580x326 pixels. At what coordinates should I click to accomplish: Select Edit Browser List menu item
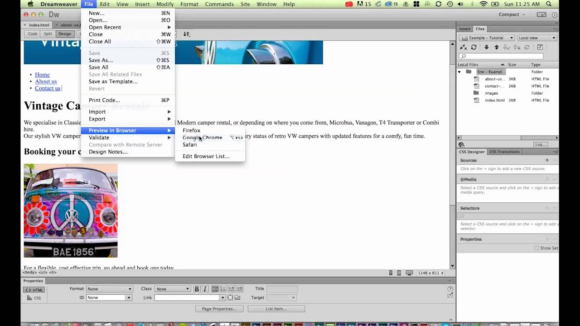click(210, 156)
